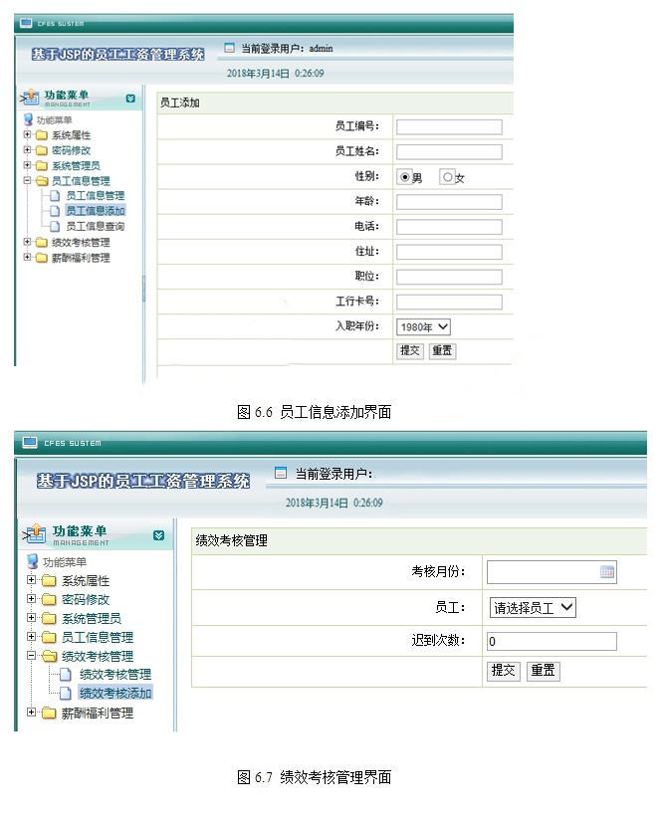
Task: Collapse the 绩效考核管理 node in the bottom tree
Action: (x=31, y=655)
